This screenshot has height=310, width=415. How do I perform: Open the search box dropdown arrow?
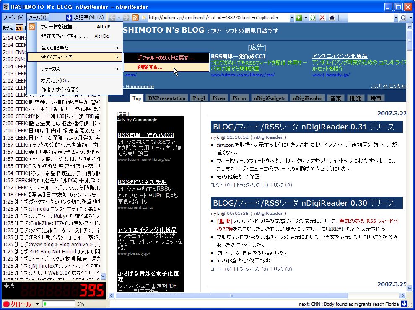(396, 18)
